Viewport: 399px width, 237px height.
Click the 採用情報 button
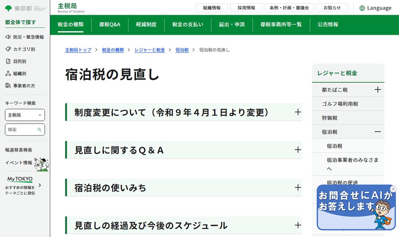(x=246, y=8)
